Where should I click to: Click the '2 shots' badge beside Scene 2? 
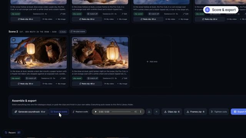(x=63, y=32)
